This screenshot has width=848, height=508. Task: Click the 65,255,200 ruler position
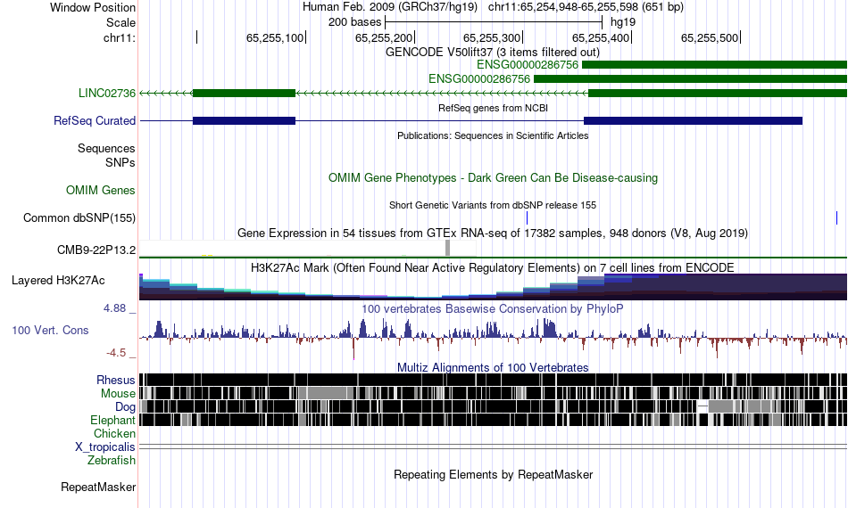pyautogui.click(x=384, y=37)
